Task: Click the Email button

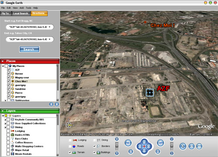Action: 199,147
